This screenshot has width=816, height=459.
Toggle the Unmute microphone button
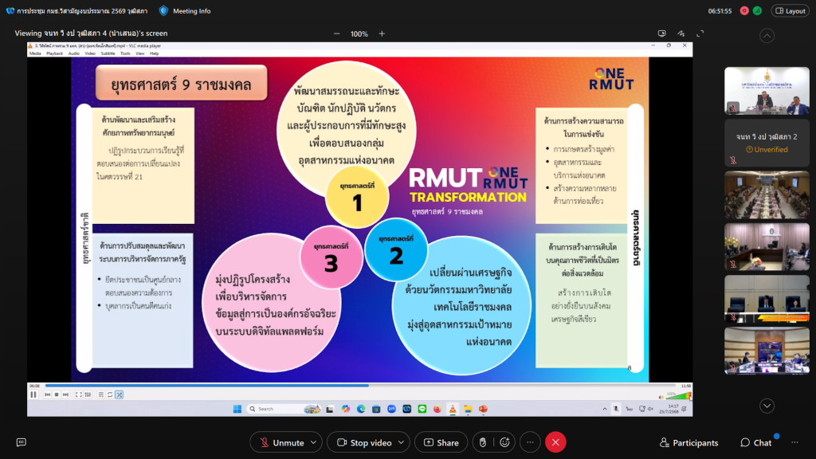(x=280, y=442)
